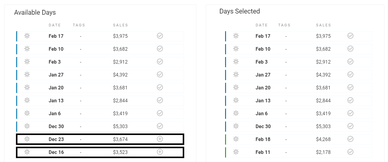Screen dimensions: 388x162
Task: Click the Feb 18 date in Days Selected
Action: point(263,139)
